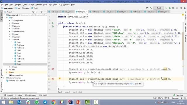Open Search Everywhere magnifier icon
This screenshot has height=105, width=187.
(181, 8)
